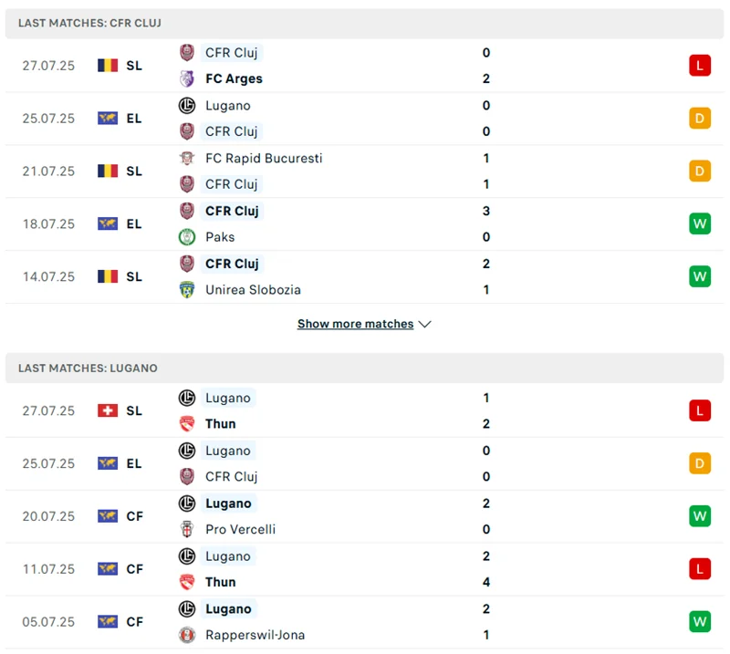The height and width of the screenshot is (654, 730).
Task: Click the Paks club crest icon
Action: 187,237
